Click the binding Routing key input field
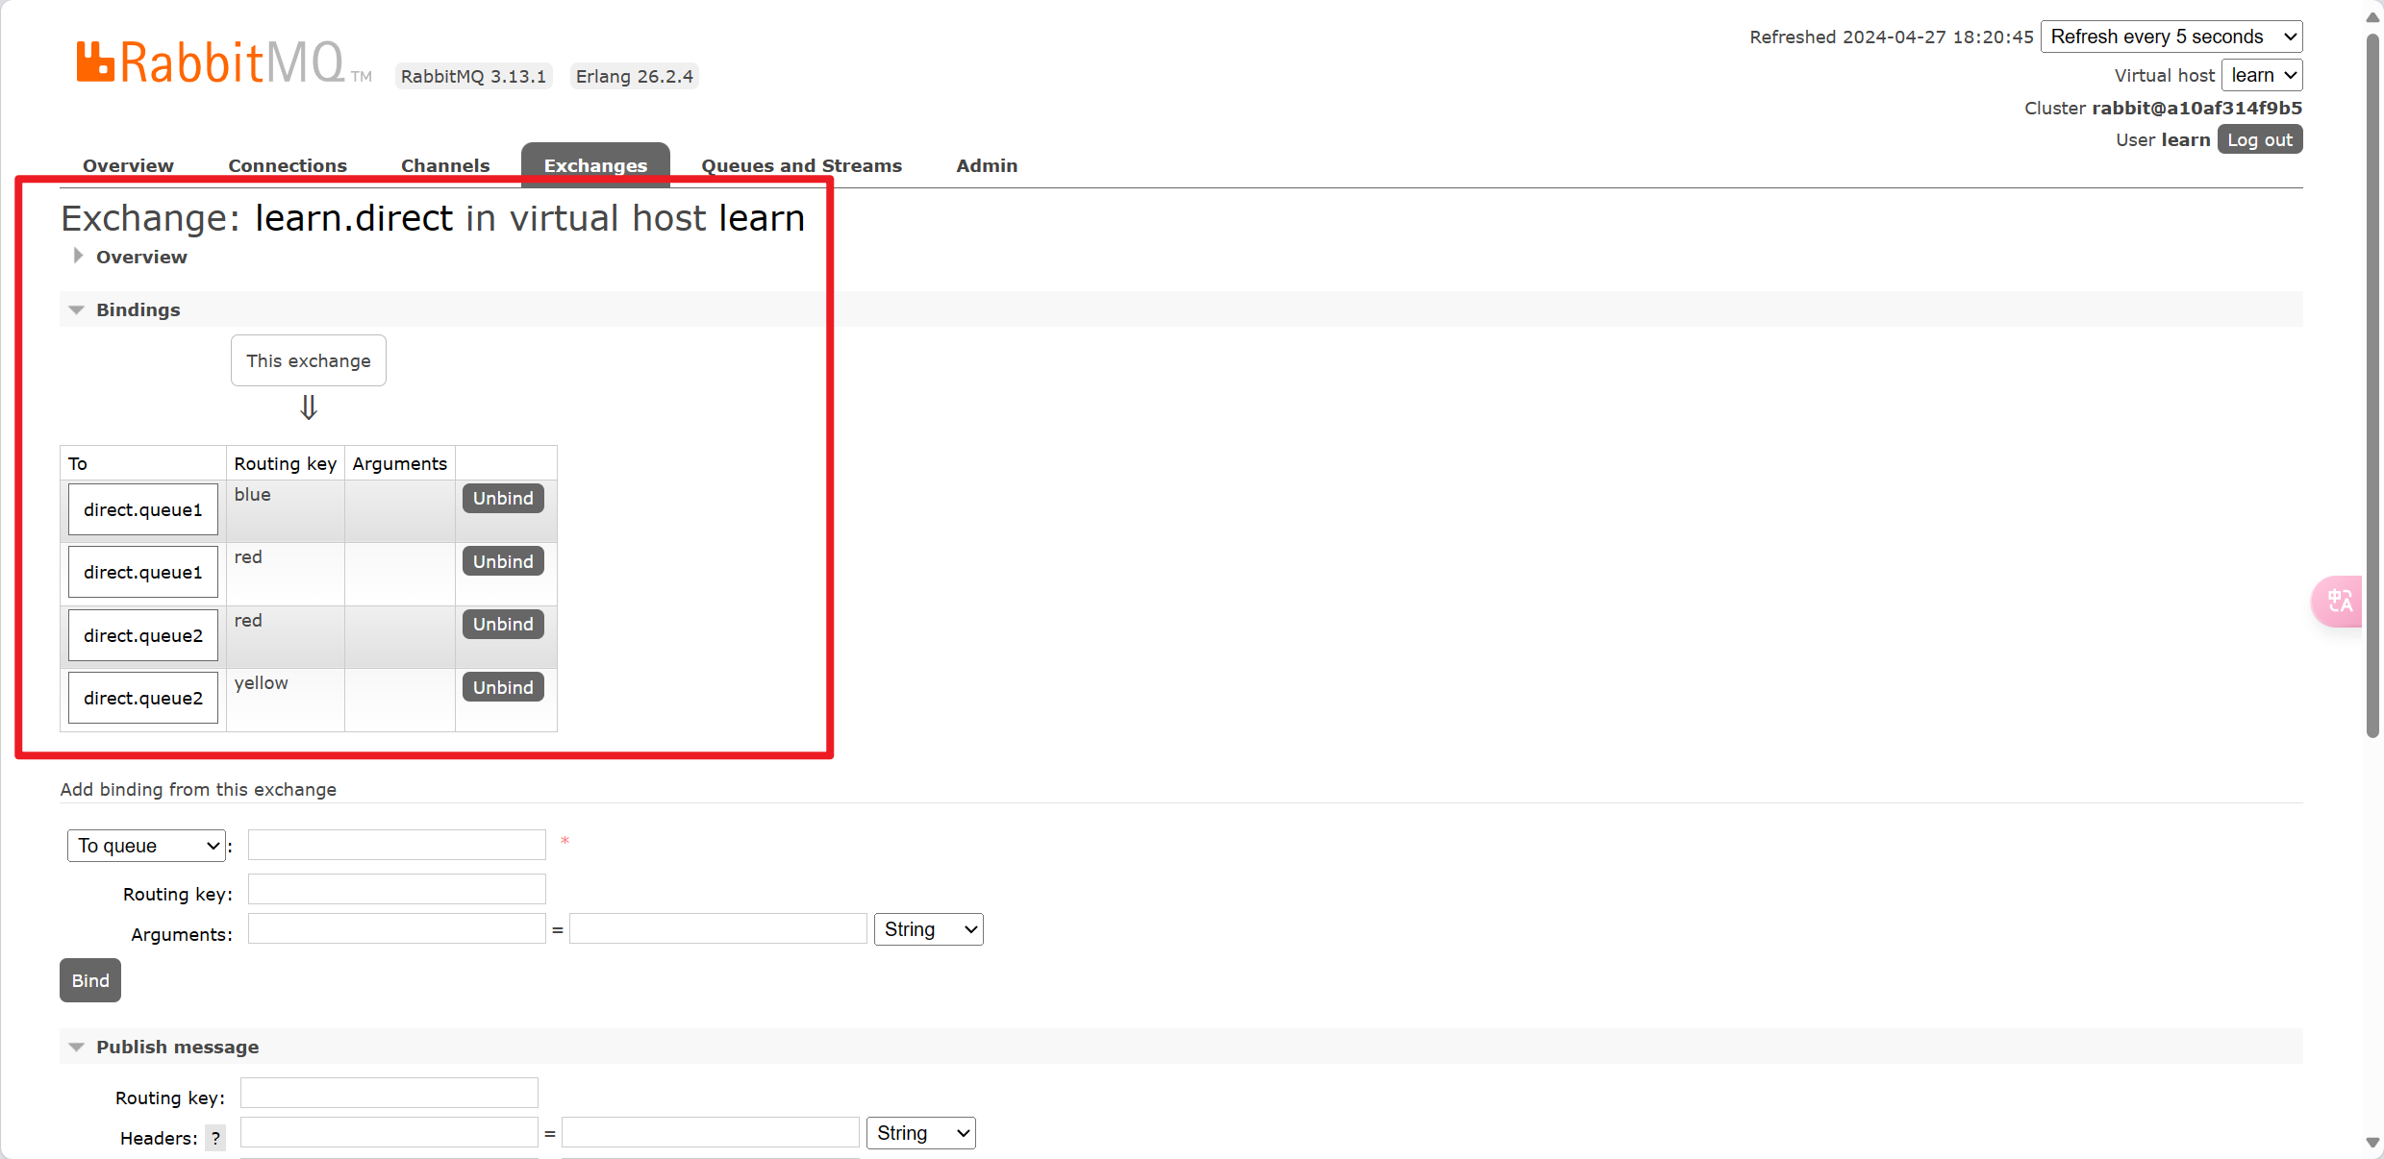Viewport: 2384px width, 1159px height. (x=396, y=889)
